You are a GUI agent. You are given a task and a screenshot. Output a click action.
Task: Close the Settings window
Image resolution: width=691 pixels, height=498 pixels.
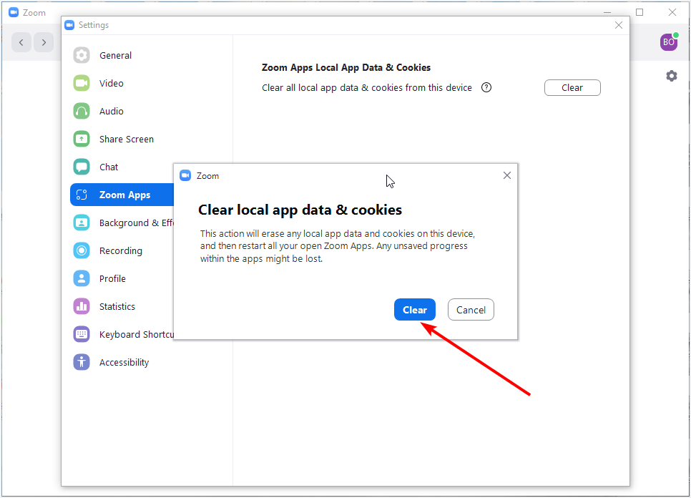pyautogui.click(x=619, y=25)
